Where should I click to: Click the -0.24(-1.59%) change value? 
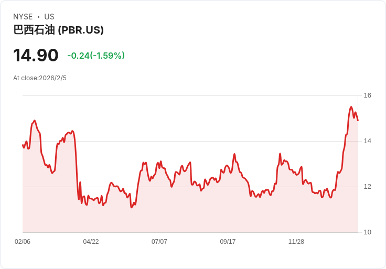click(96, 56)
